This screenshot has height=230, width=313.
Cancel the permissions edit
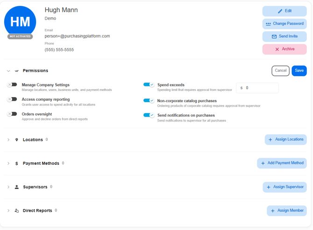click(x=280, y=70)
